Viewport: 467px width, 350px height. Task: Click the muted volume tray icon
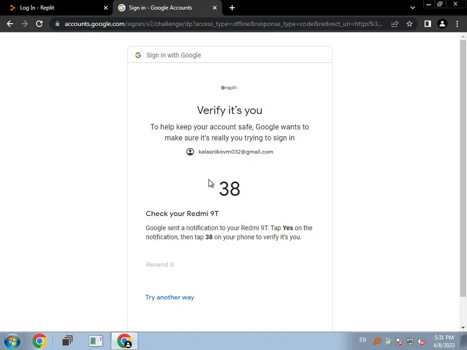pos(421,341)
